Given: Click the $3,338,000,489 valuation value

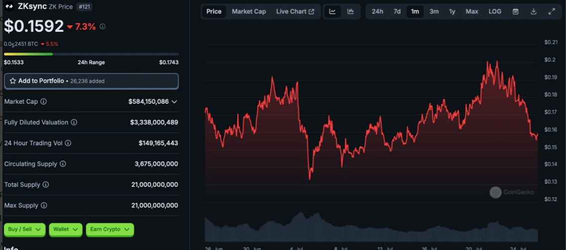Looking at the screenshot, I should (x=154, y=122).
